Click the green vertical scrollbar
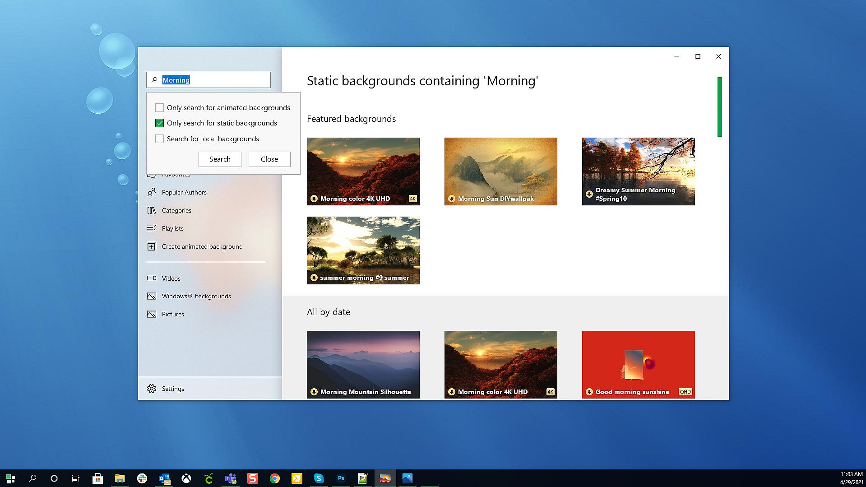This screenshot has height=487, width=866. (719, 107)
